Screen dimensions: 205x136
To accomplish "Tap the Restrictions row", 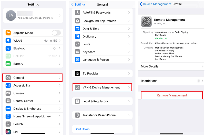I will (172, 81).
